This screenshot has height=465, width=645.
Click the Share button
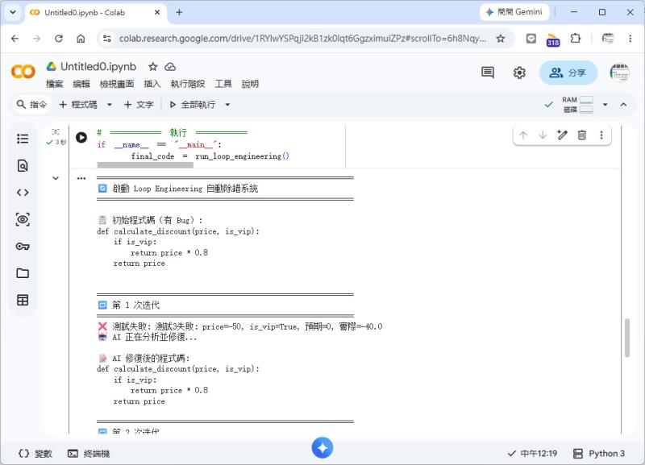tap(568, 73)
